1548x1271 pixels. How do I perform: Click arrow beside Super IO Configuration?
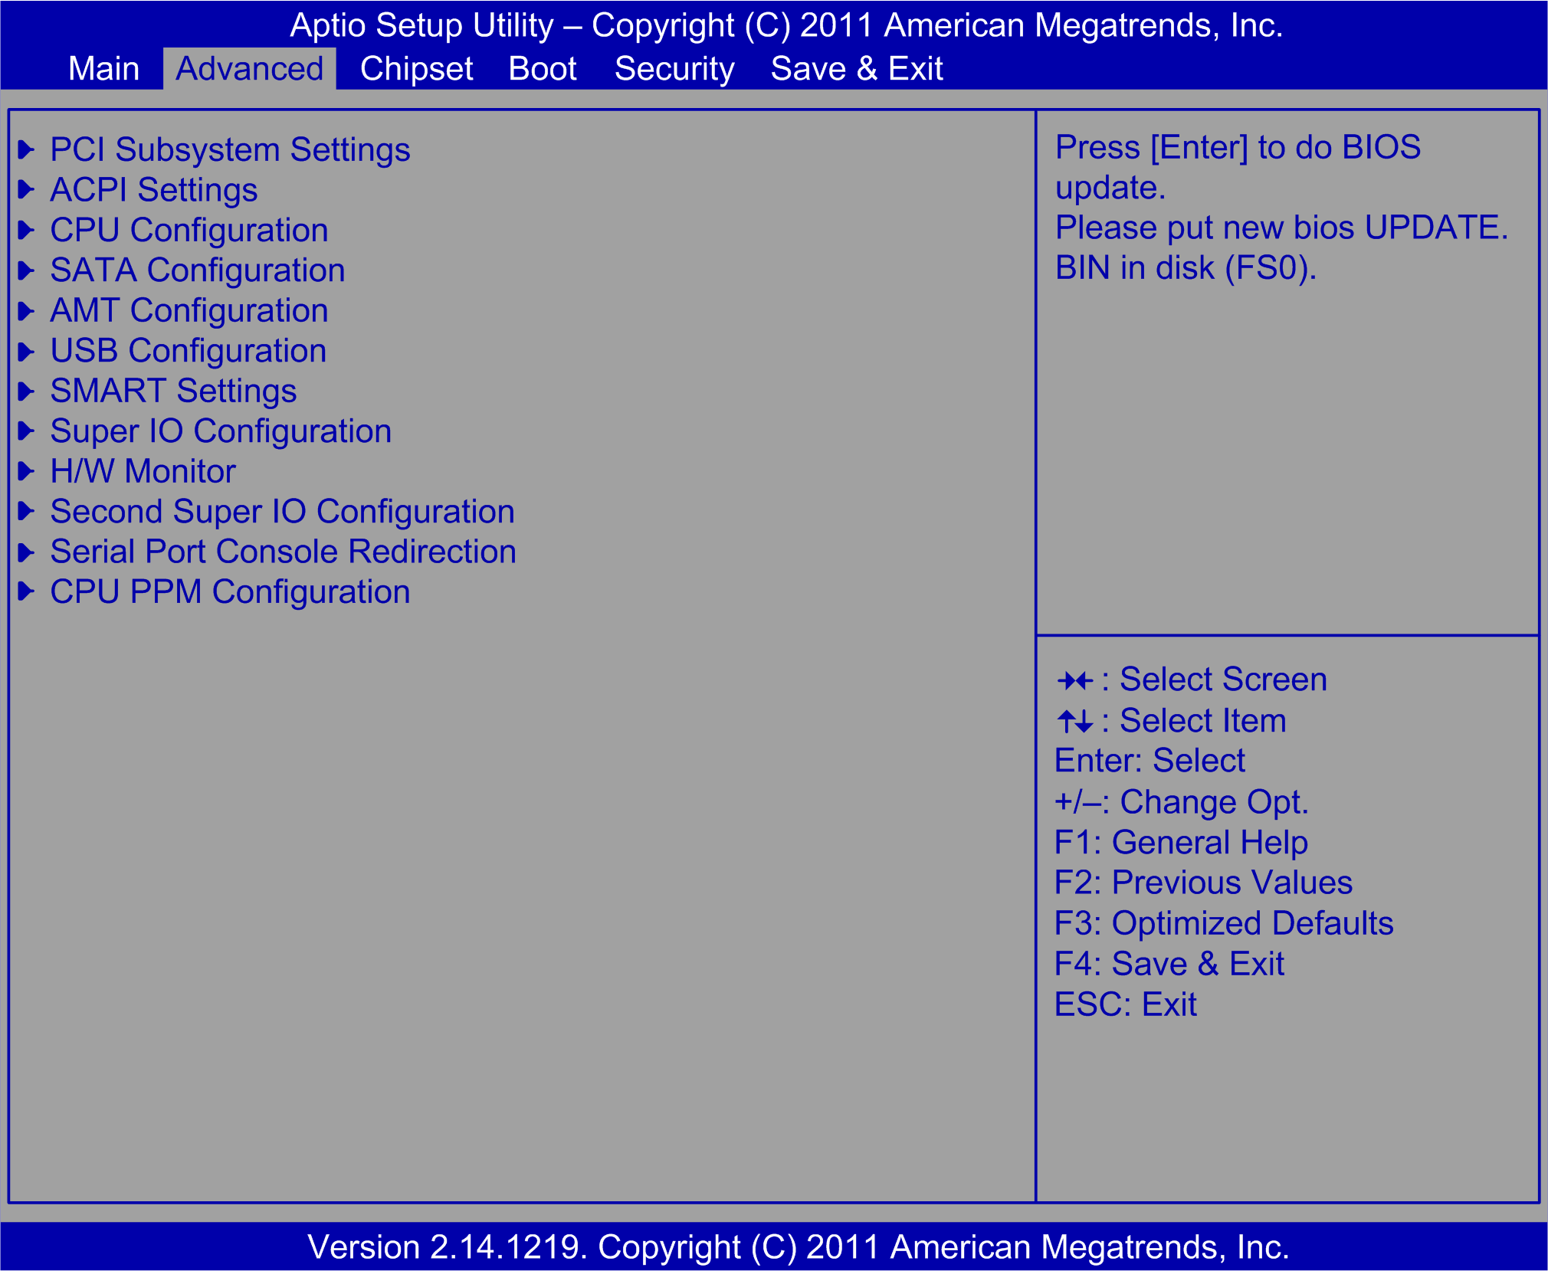tap(26, 431)
